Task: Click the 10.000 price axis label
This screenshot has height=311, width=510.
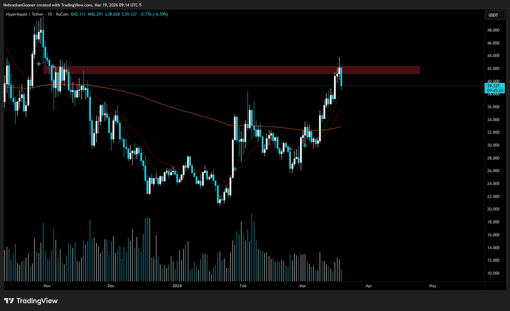Action: point(493,273)
